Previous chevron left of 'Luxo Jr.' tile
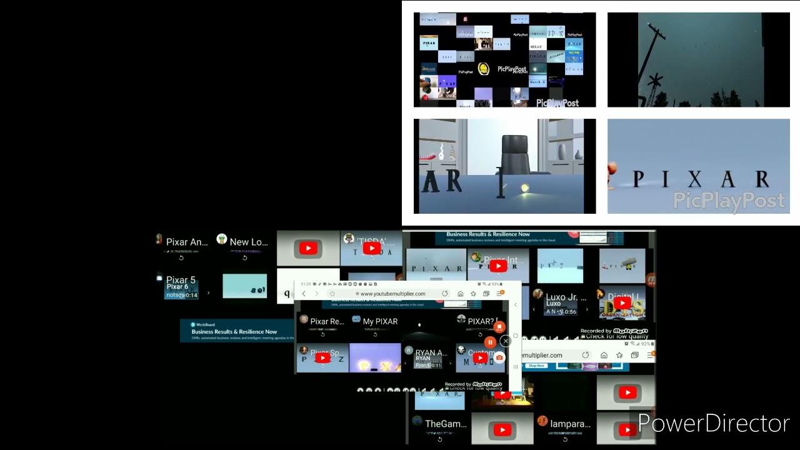 pyautogui.click(x=534, y=309)
